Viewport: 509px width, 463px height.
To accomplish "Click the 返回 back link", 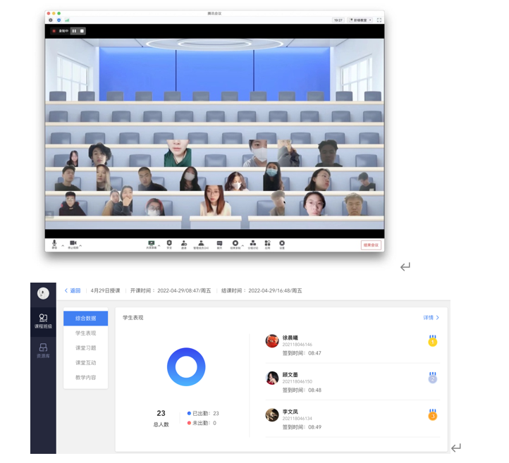I will coord(73,290).
